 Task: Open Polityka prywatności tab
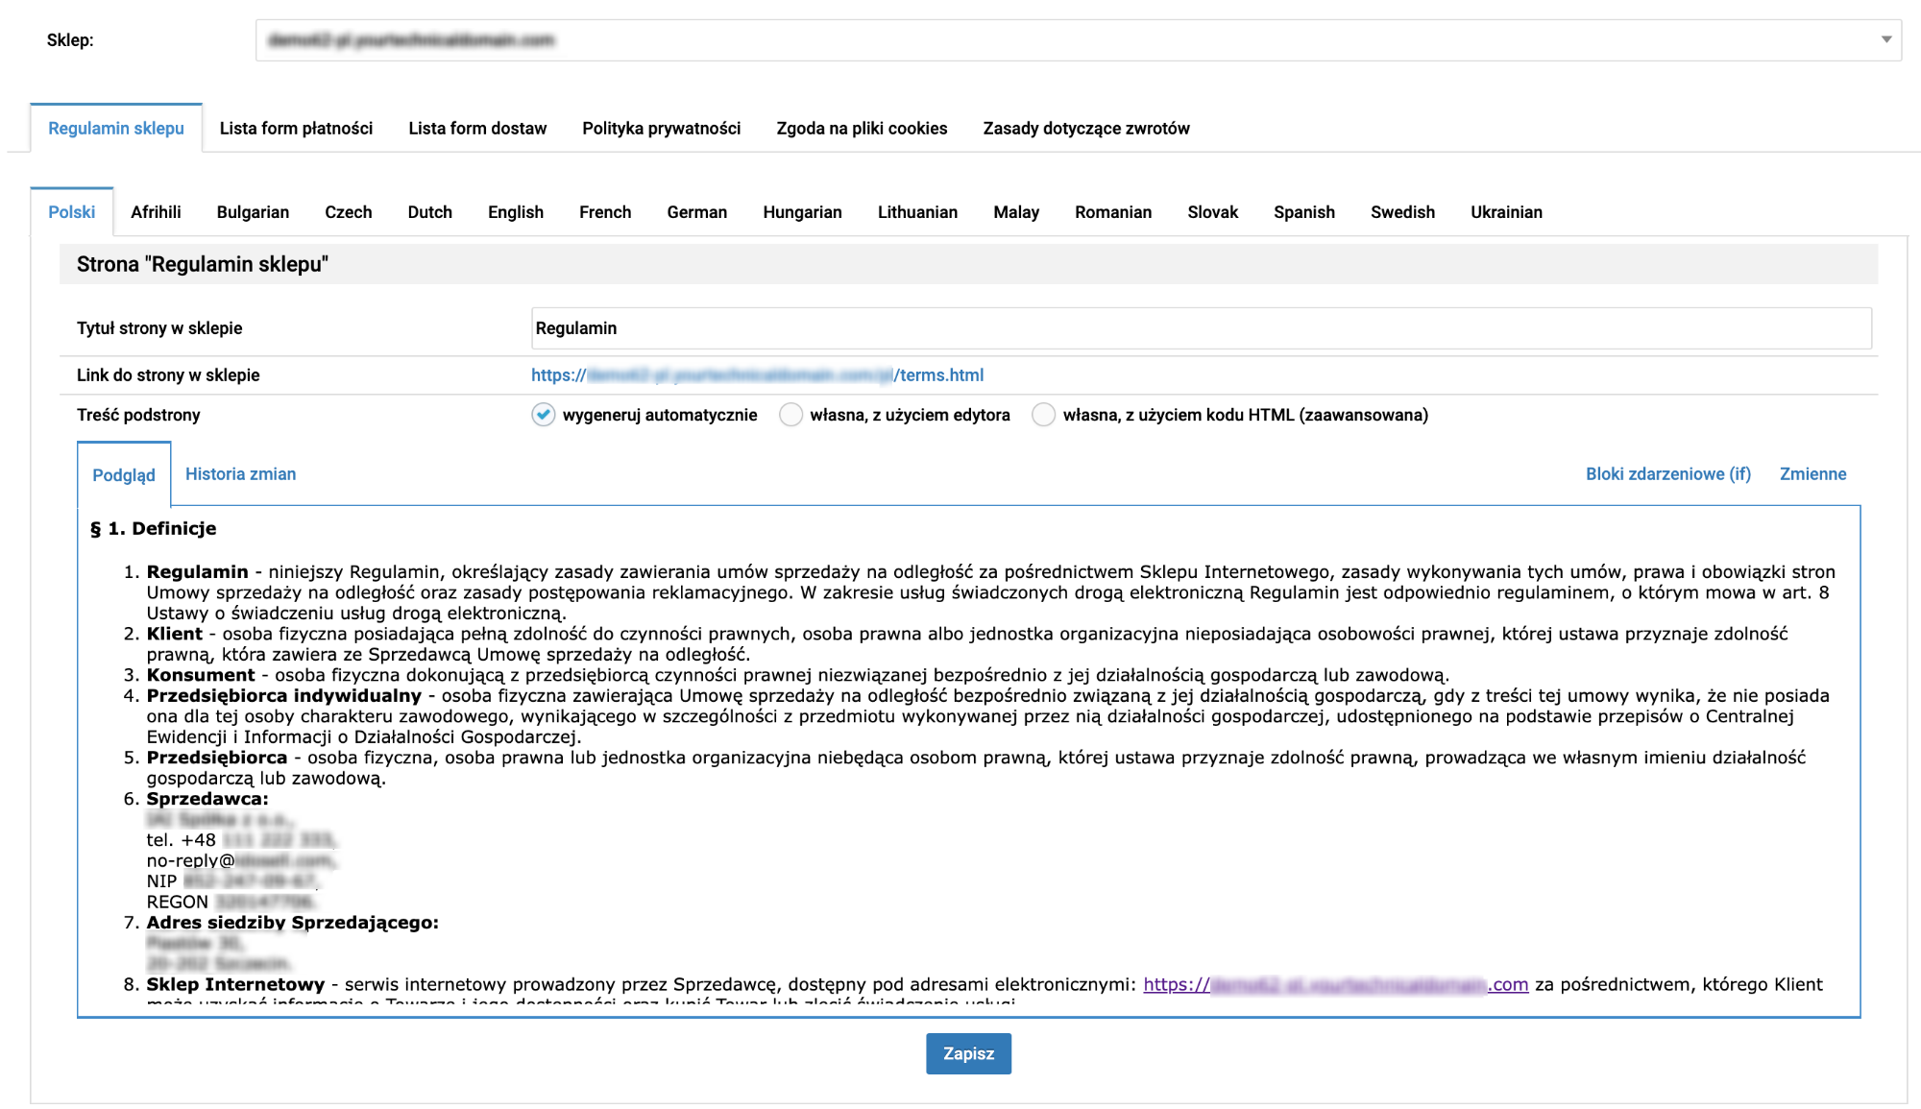662,129
